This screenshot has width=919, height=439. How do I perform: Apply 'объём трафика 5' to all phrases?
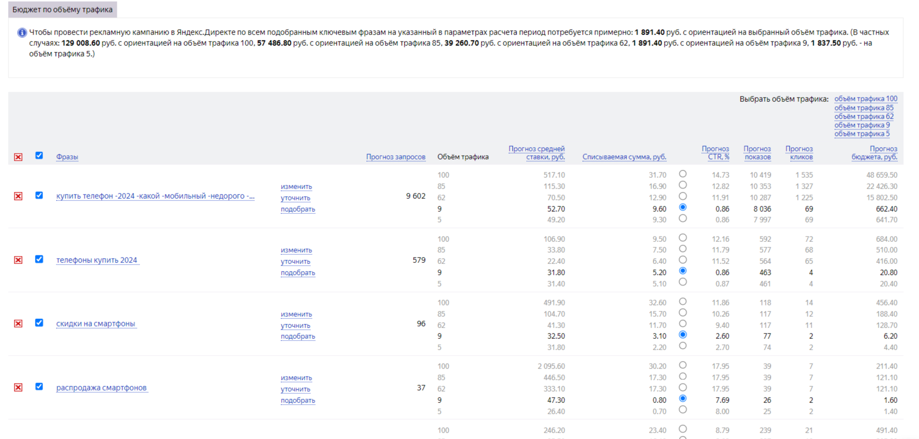862,134
